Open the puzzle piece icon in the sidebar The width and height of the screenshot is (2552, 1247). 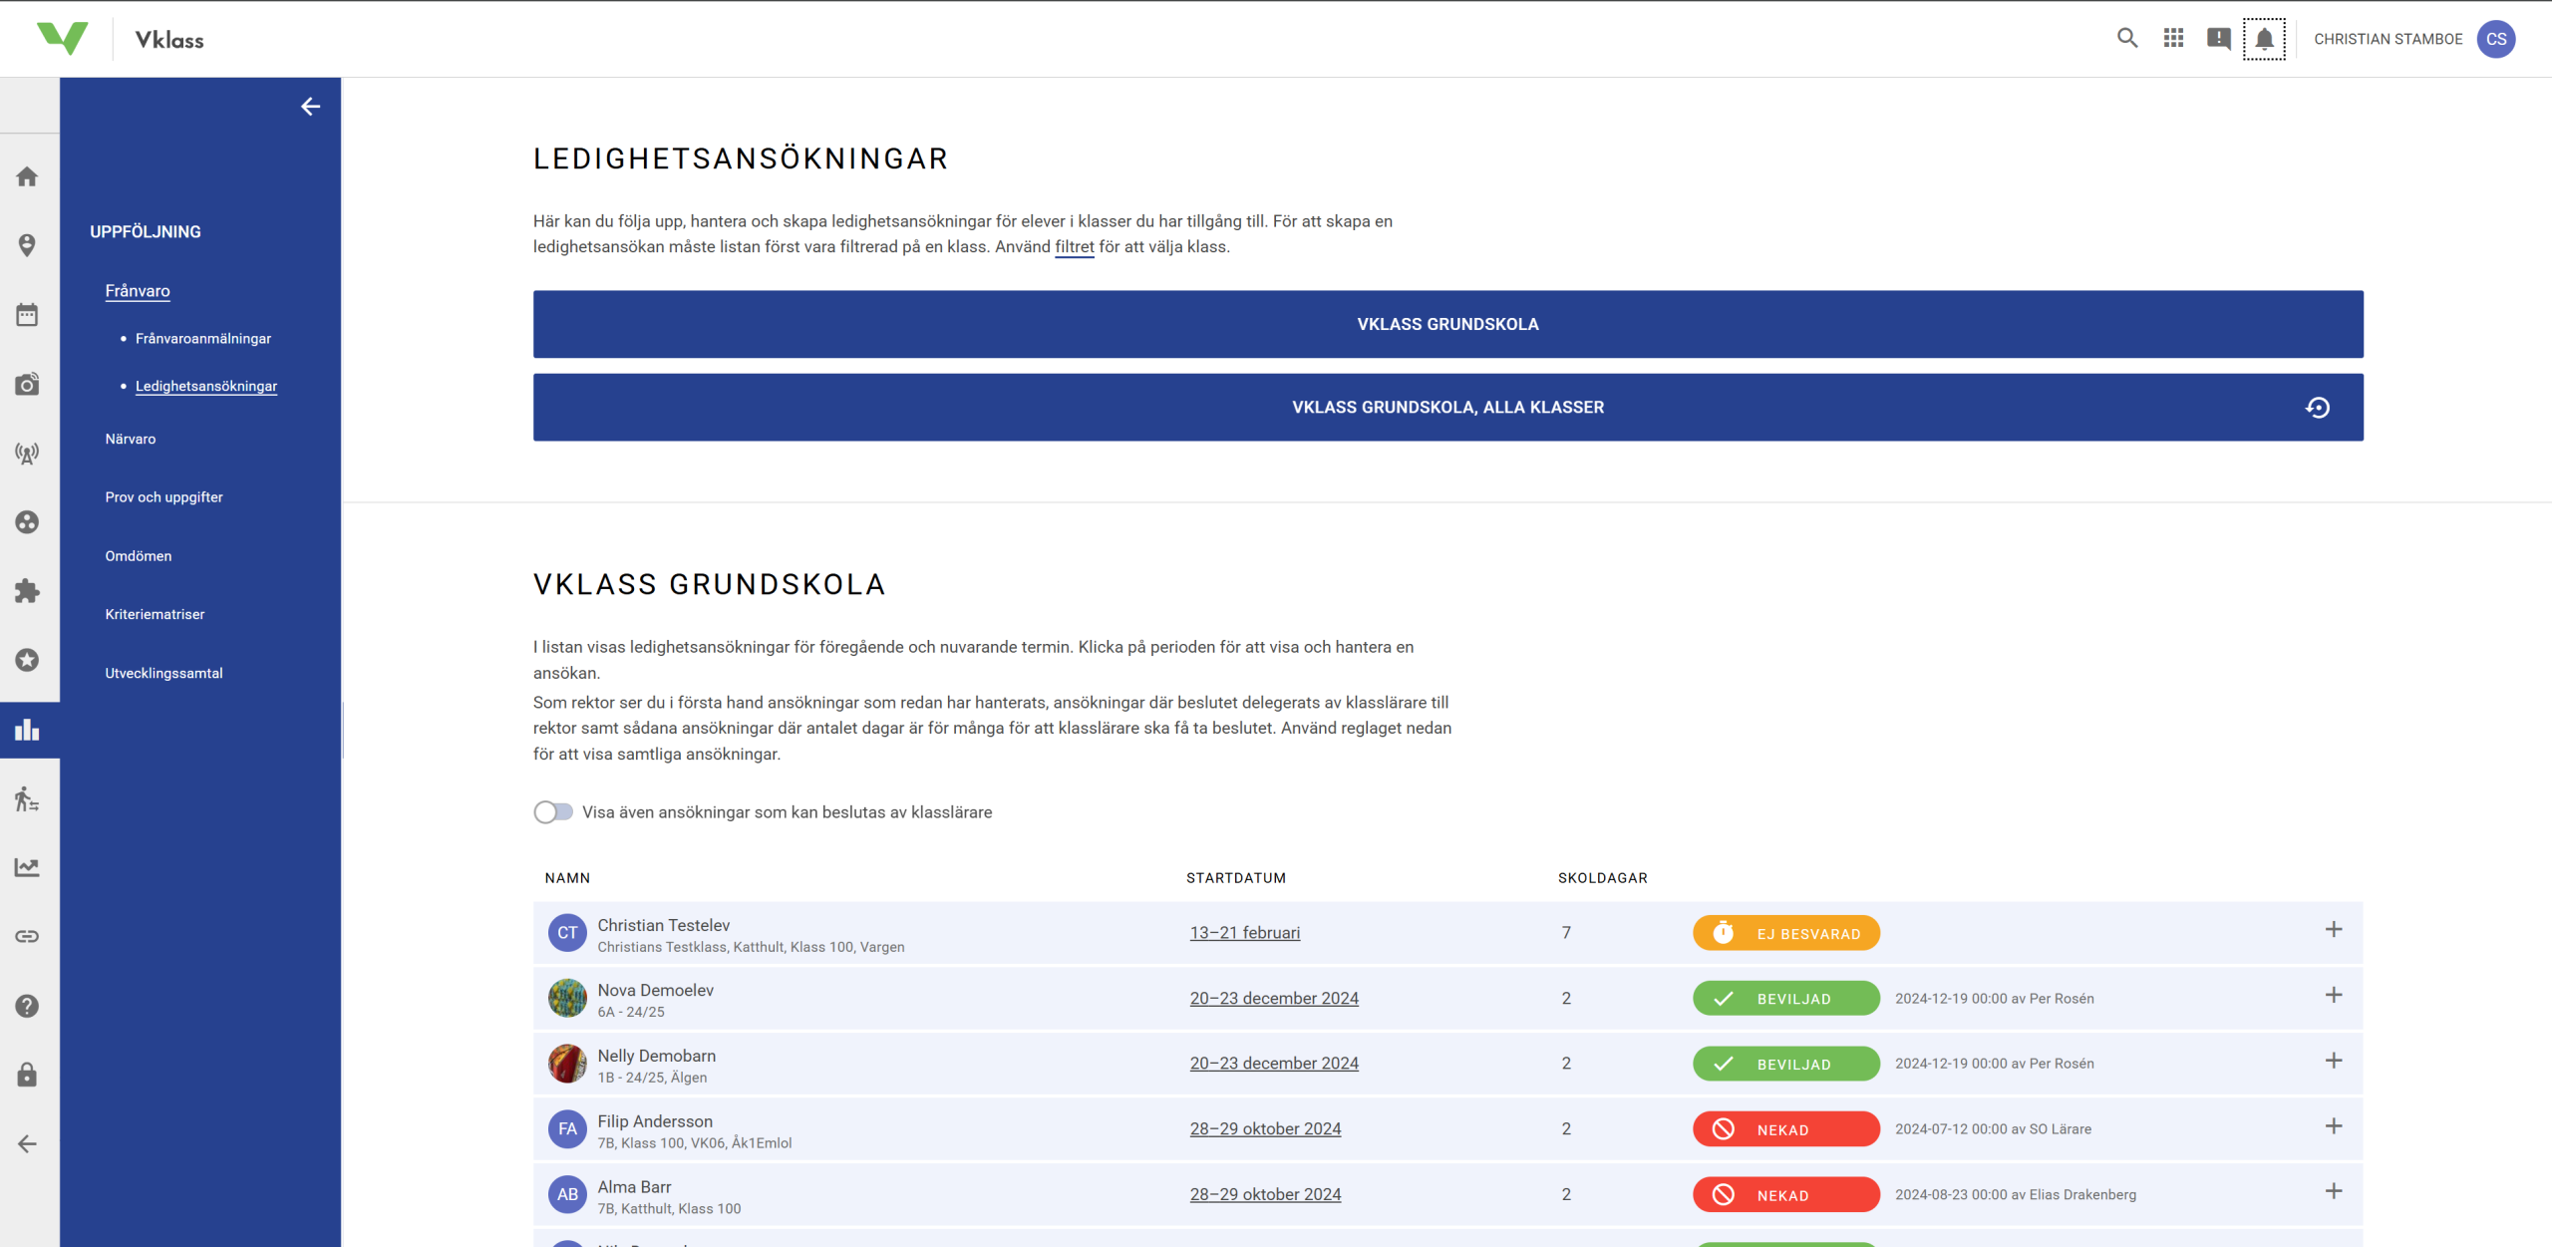(28, 591)
